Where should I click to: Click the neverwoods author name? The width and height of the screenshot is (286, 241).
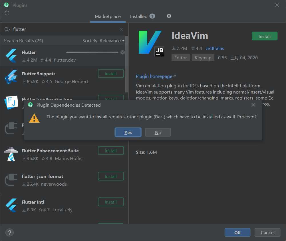point(54,184)
